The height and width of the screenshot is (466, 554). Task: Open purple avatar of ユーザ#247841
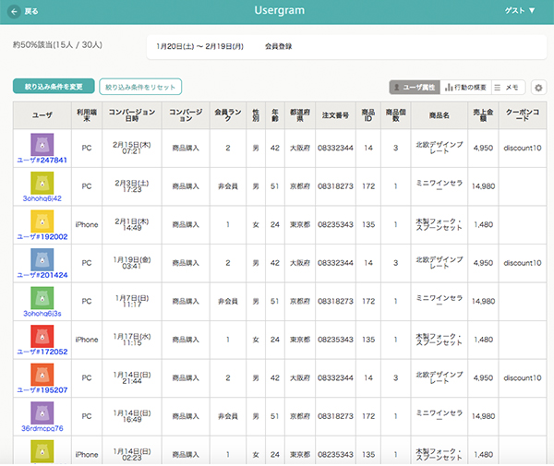tap(42, 144)
